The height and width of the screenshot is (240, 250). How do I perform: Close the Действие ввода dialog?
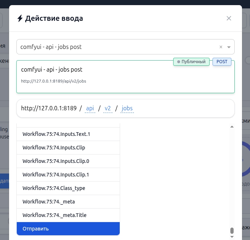[229, 18]
